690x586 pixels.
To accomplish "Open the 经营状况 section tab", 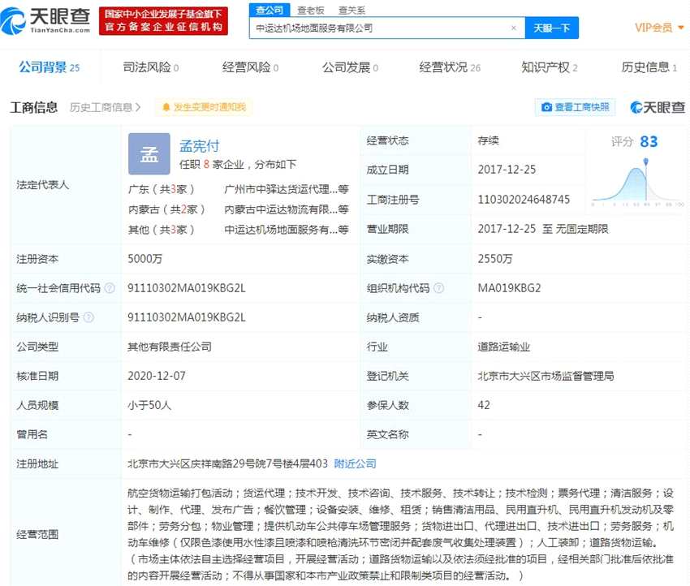I will [450, 67].
